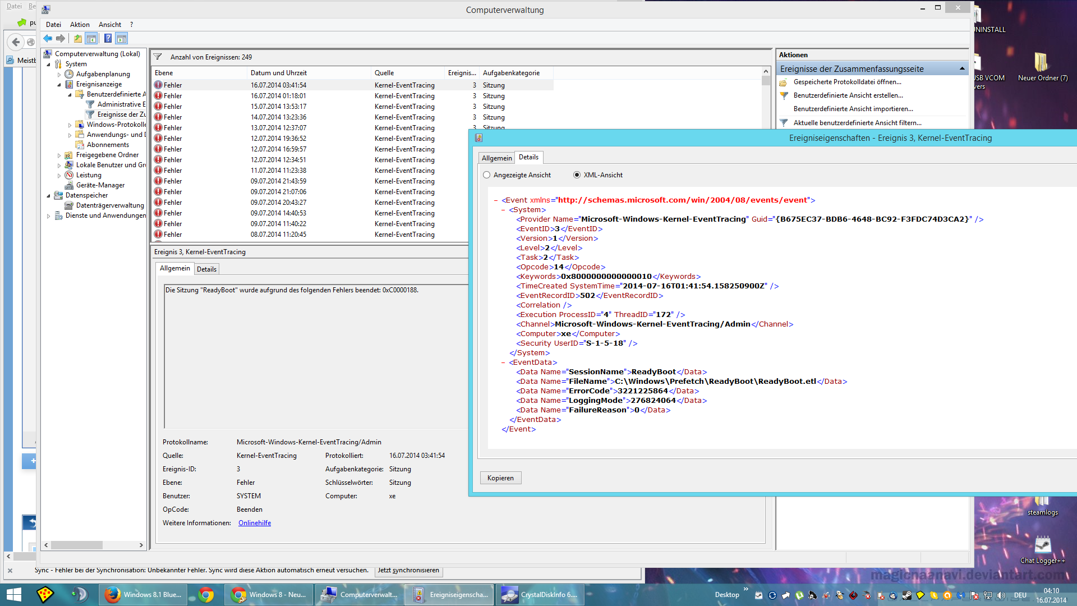Select the Angezeigte Ansicht radio button
The image size is (1077, 606).
tap(486, 175)
